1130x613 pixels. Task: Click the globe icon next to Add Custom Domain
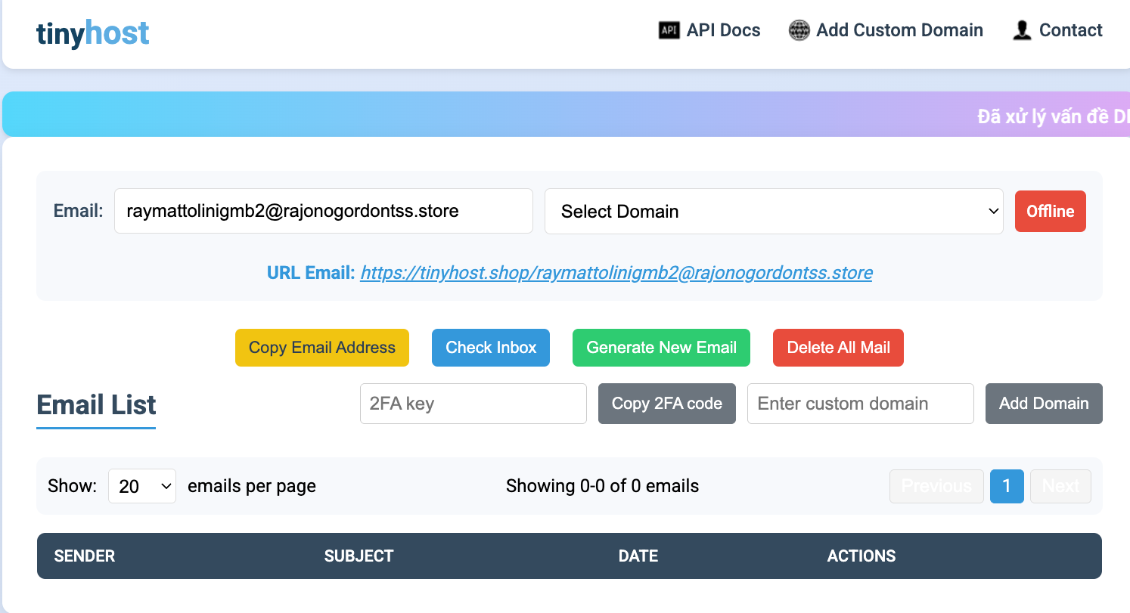(x=799, y=30)
